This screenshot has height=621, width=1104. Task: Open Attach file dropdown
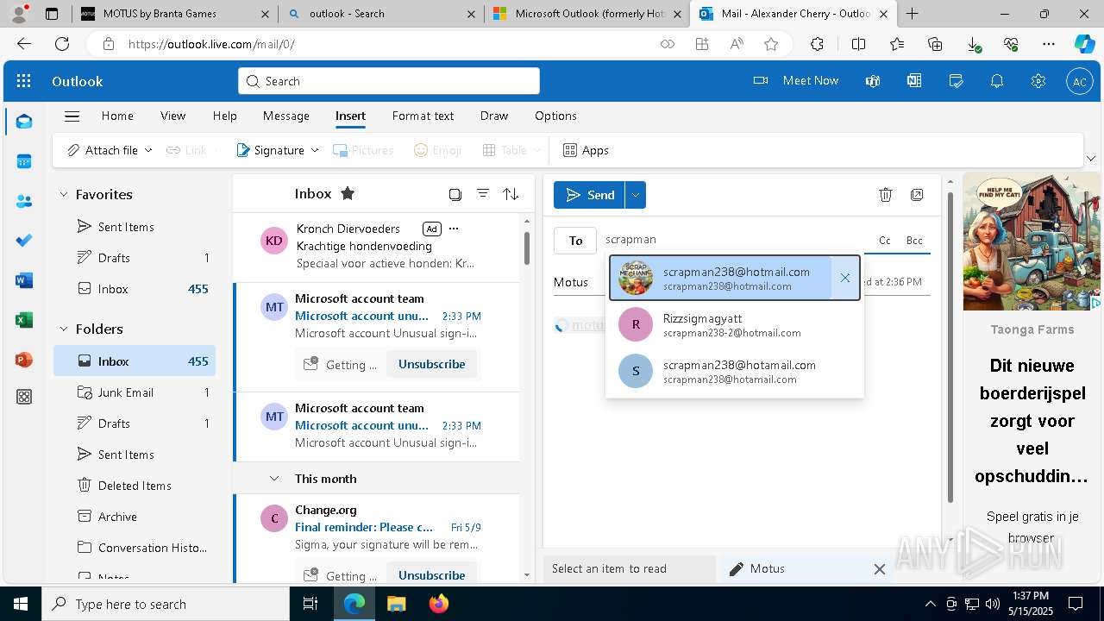[x=148, y=150]
